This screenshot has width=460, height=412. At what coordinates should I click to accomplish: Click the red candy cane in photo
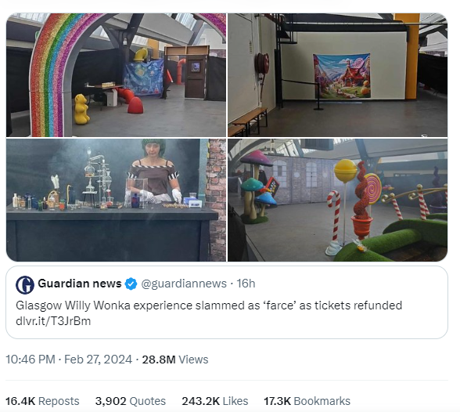pos(335,215)
